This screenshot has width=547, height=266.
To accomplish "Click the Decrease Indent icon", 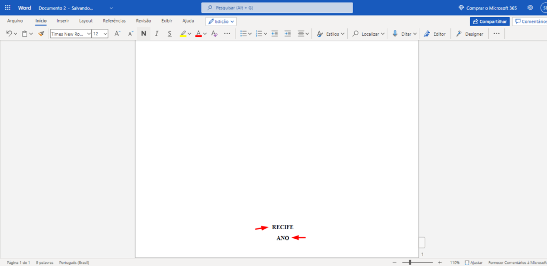I will click(275, 34).
